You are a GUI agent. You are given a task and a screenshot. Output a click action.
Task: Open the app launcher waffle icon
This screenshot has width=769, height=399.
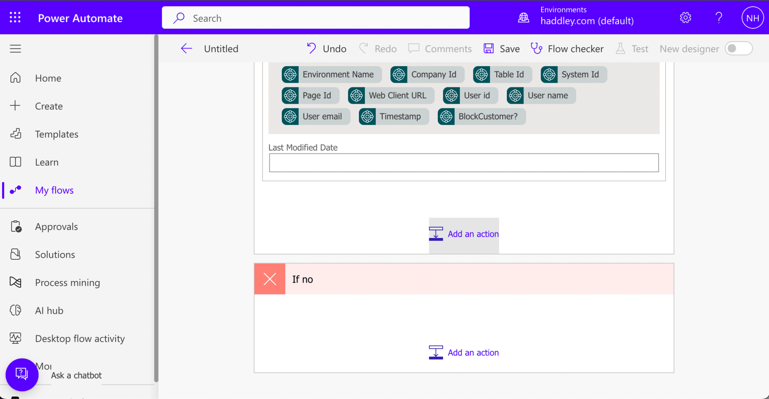(x=15, y=18)
